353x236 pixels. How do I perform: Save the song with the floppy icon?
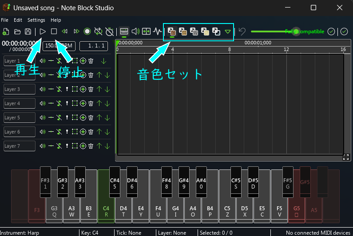point(28,31)
